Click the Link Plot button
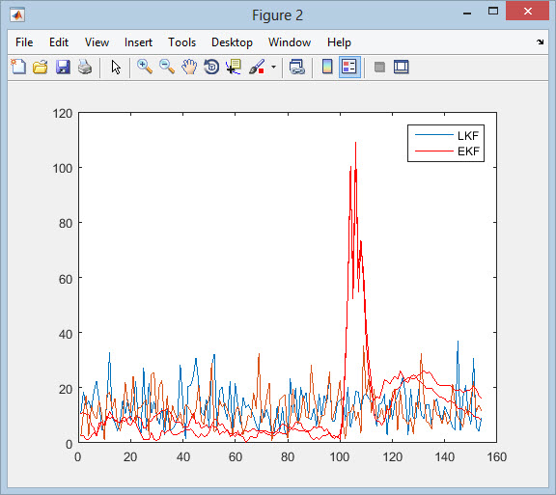The height and width of the screenshot is (495, 556). (296, 67)
